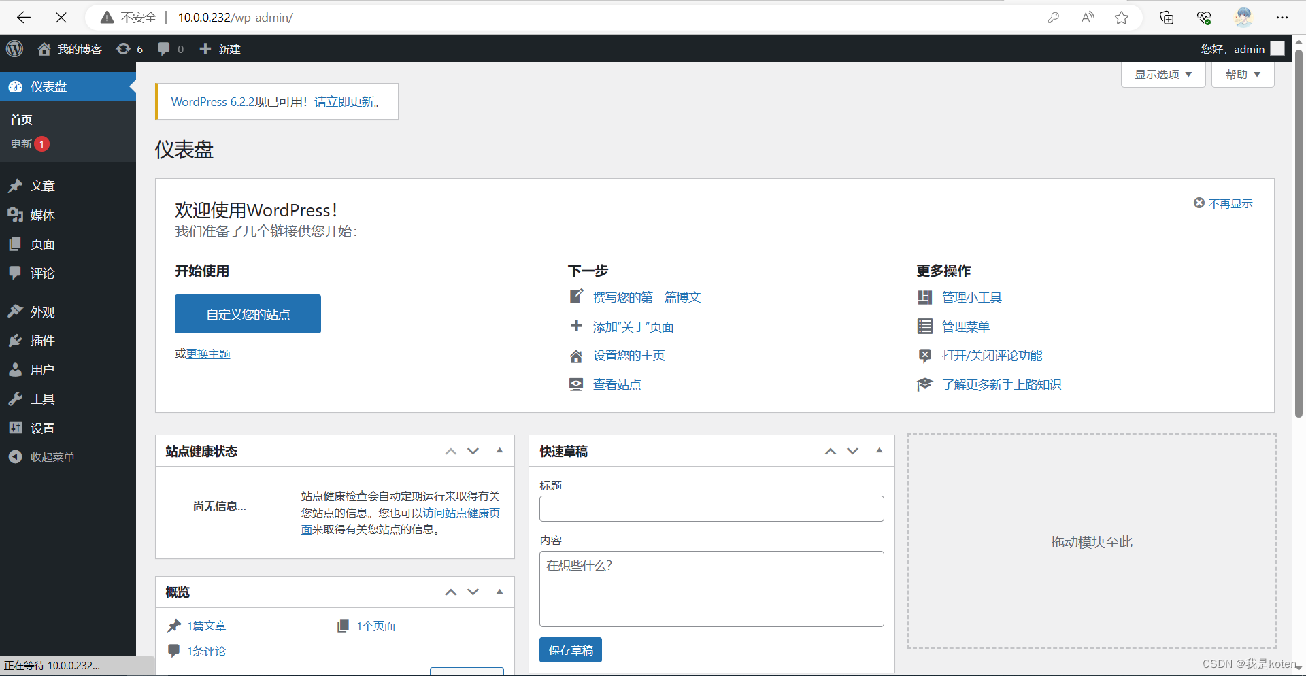Image resolution: width=1306 pixels, height=676 pixels.
Task: Open the comments bubble in admin bar
Action: (x=171, y=49)
